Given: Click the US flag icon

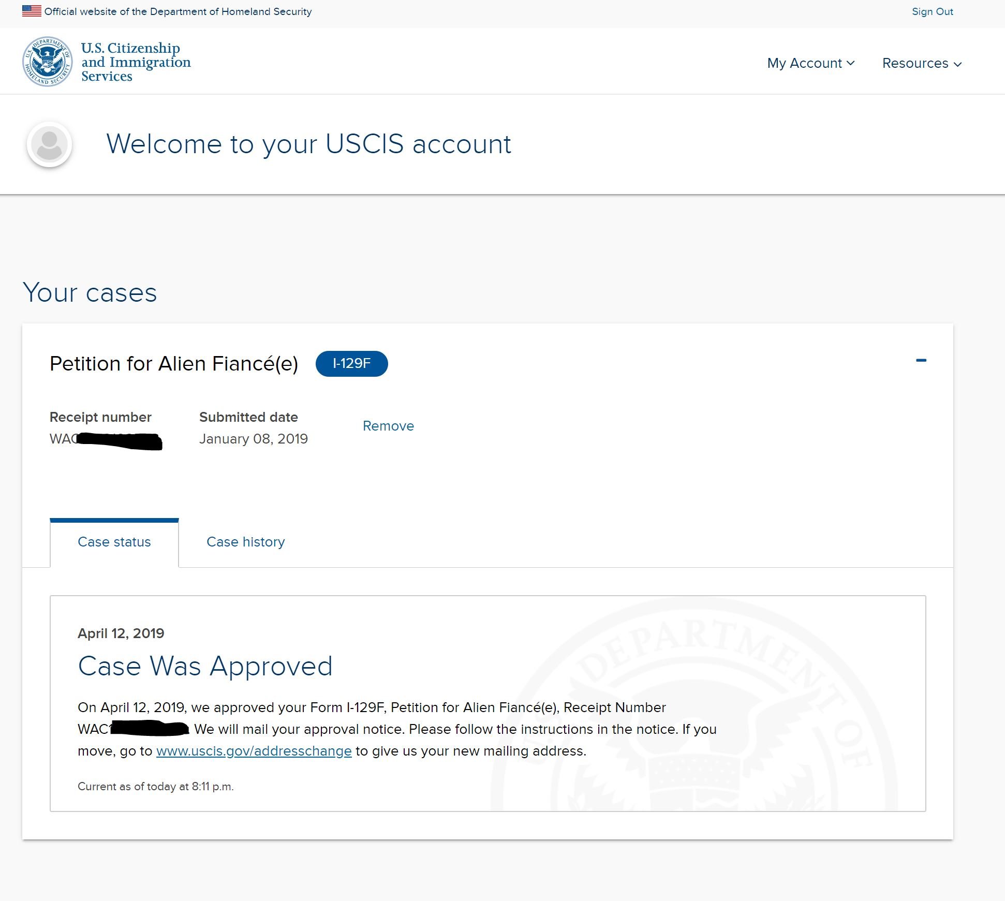Looking at the screenshot, I should tap(32, 11).
